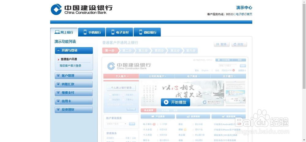306x142 pixels.
Task: Open the 电子银行首页 link
Action: (244, 14)
